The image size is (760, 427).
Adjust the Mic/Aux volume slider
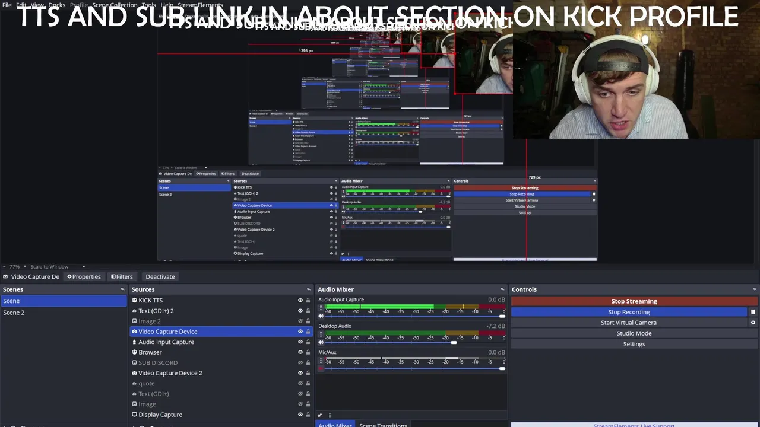414,368
